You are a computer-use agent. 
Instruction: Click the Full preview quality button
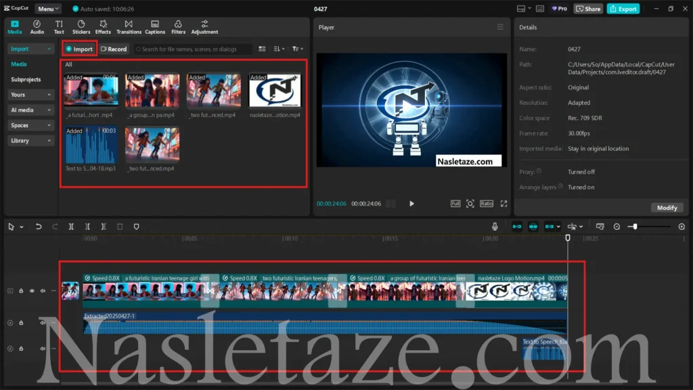coord(455,204)
